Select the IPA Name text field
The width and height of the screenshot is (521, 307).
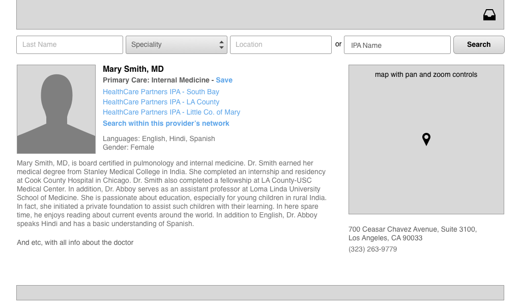[397, 45]
